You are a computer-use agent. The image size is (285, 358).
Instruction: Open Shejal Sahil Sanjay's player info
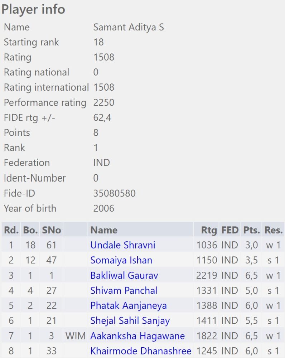(x=130, y=320)
